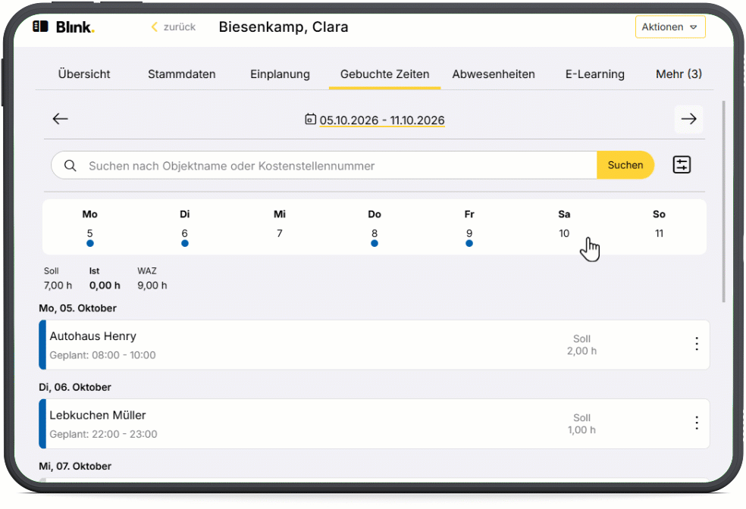Select the Gebuchte Zeiten tab
Screen dimensions: 746x509
[x=385, y=74]
